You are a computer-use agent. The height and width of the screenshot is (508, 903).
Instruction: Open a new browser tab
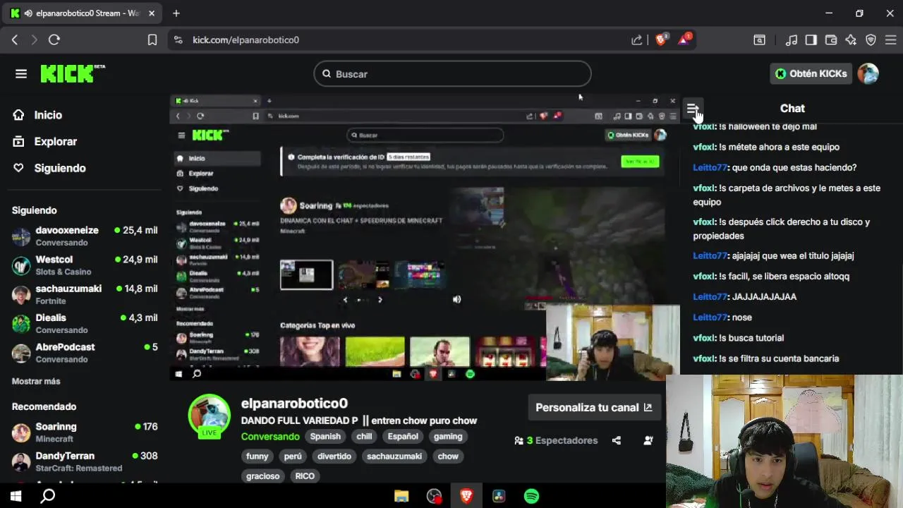point(176,13)
